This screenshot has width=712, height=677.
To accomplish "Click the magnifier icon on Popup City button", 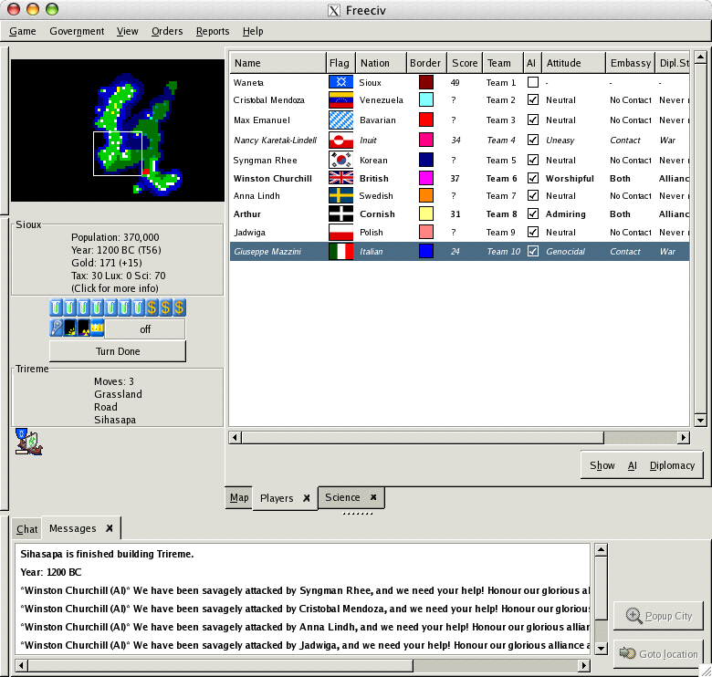I will coord(633,616).
